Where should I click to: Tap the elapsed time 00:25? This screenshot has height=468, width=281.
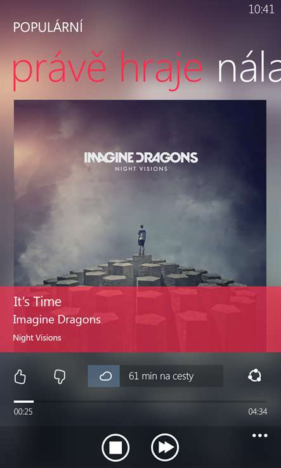23,412
